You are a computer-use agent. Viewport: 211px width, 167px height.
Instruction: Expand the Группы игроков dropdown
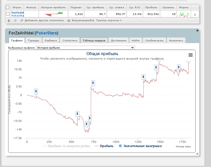point(109,20)
